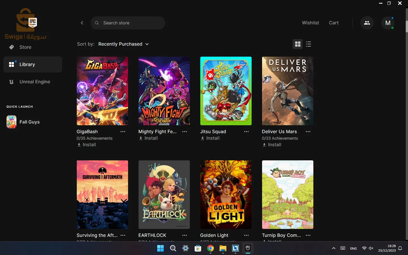Open the Wishlist page
The image size is (408, 255).
pyautogui.click(x=311, y=23)
